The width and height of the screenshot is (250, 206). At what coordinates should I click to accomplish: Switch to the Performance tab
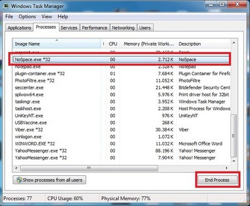[94, 28]
